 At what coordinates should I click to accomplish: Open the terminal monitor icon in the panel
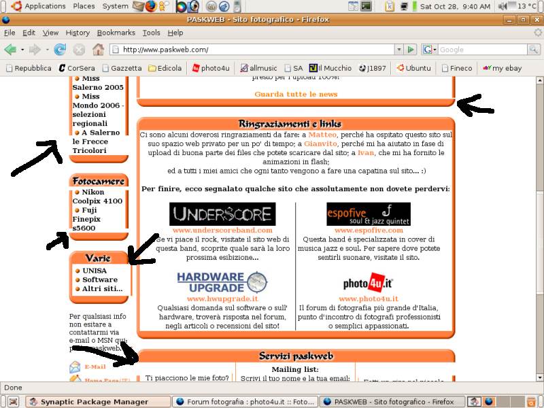click(x=366, y=6)
